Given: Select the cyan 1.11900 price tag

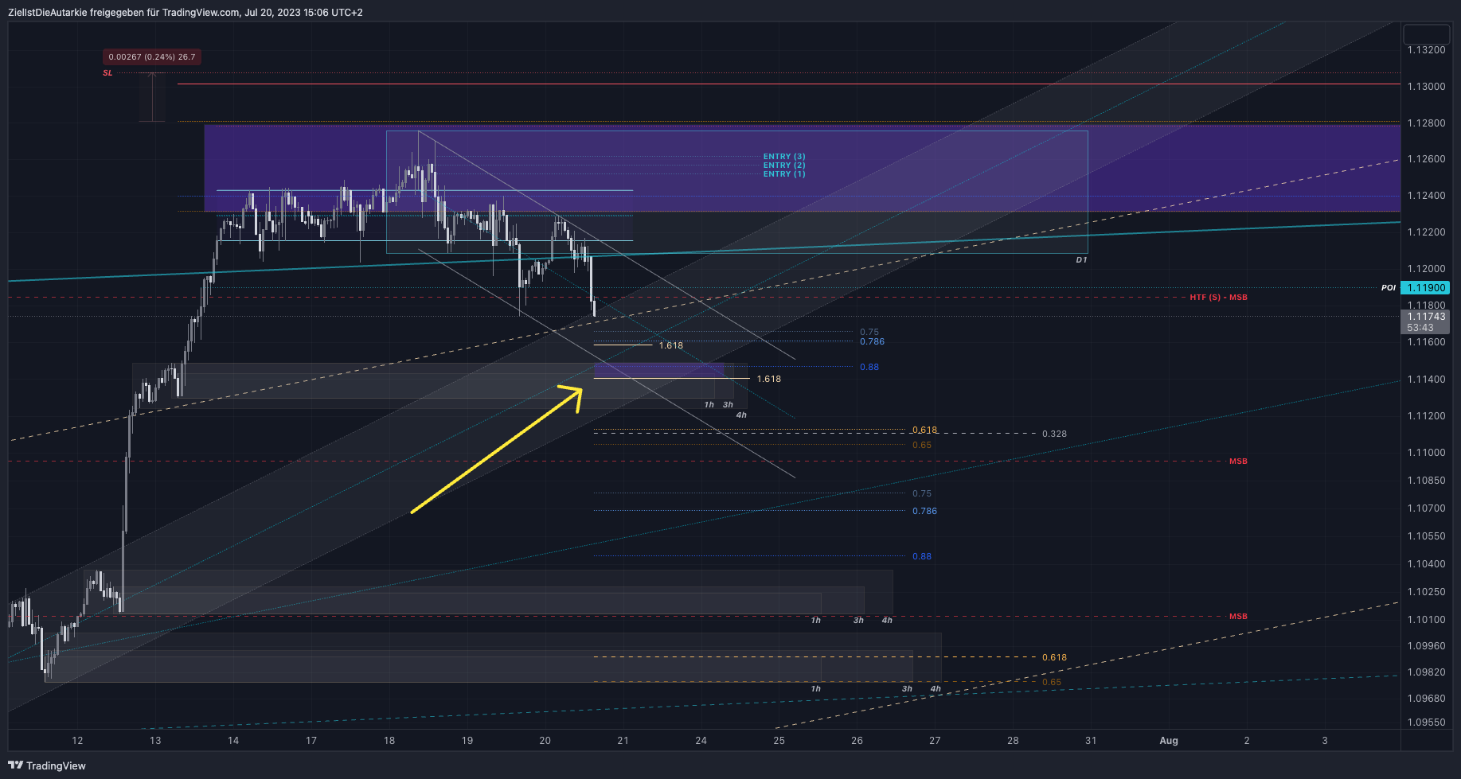Looking at the screenshot, I should coord(1425,288).
